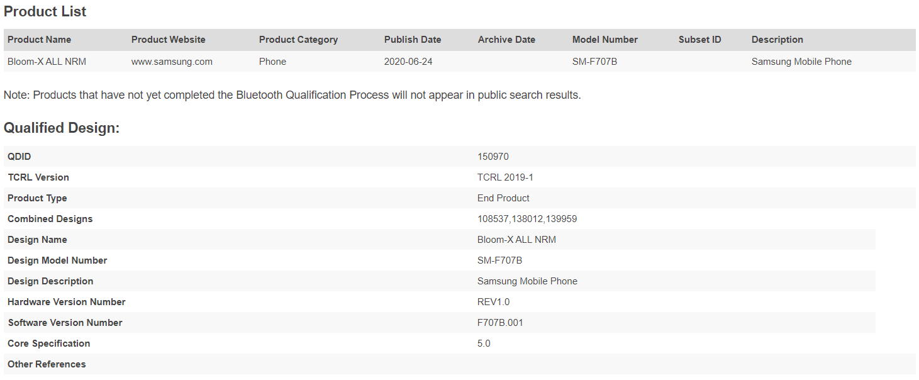The image size is (919, 380).
Task: Click the software version F707B.001 value
Action: click(500, 323)
